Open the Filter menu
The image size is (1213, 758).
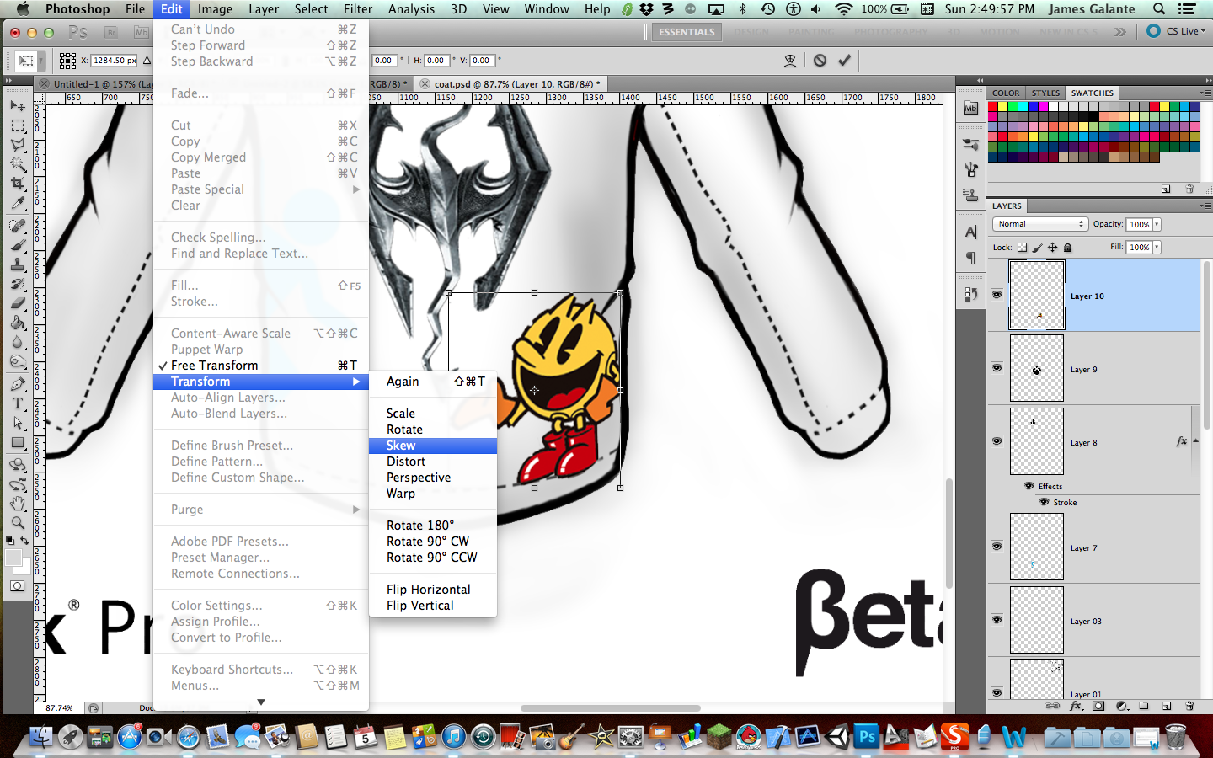358,9
